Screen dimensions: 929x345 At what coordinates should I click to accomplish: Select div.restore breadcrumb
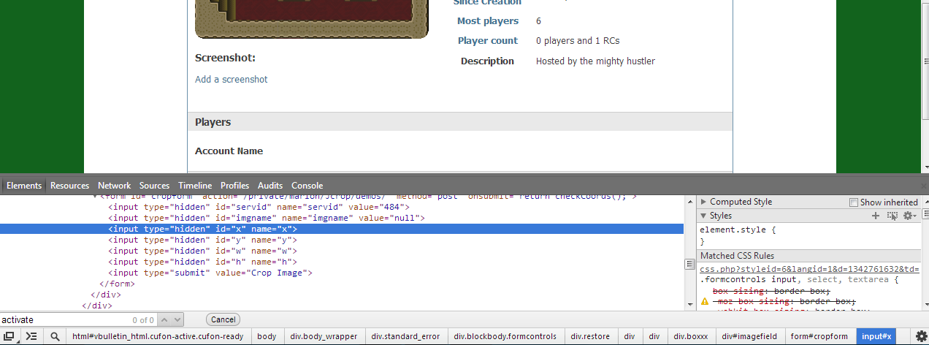click(x=590, y=336)
